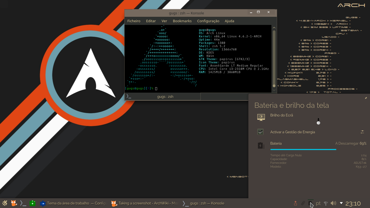The width and height of the screenshot is (370, 208).
Task: Maximize the Konsole window
Action: coord(258,12)
